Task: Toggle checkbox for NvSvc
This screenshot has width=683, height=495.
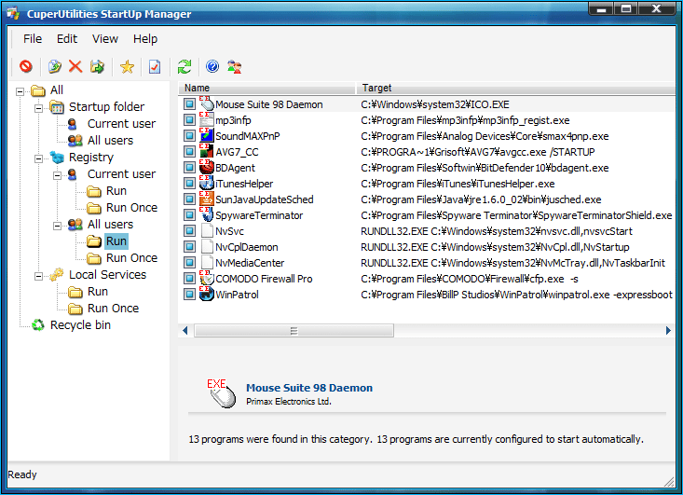Action: 189,231
